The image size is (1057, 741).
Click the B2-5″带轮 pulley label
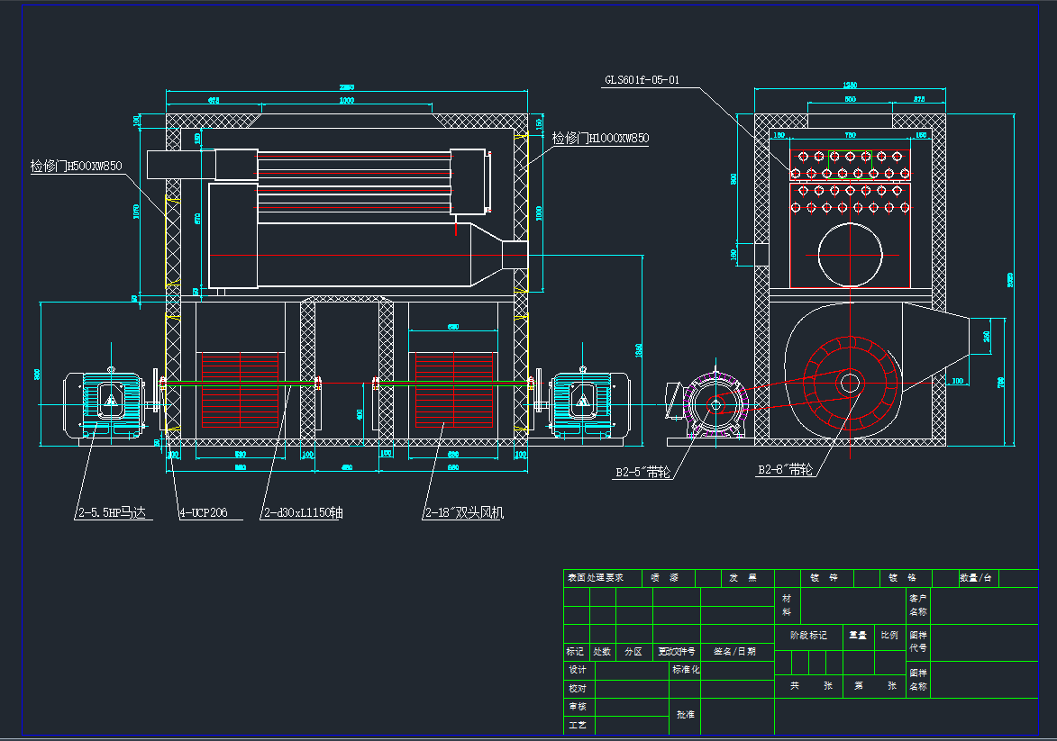[644, 470]
